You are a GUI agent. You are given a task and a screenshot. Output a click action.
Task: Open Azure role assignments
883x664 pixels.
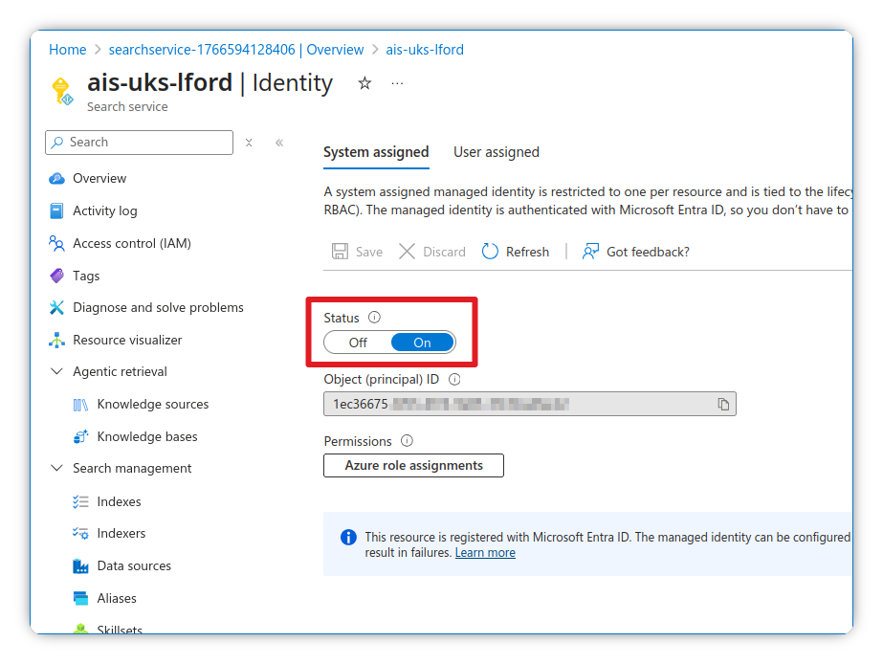coord(413,465)
